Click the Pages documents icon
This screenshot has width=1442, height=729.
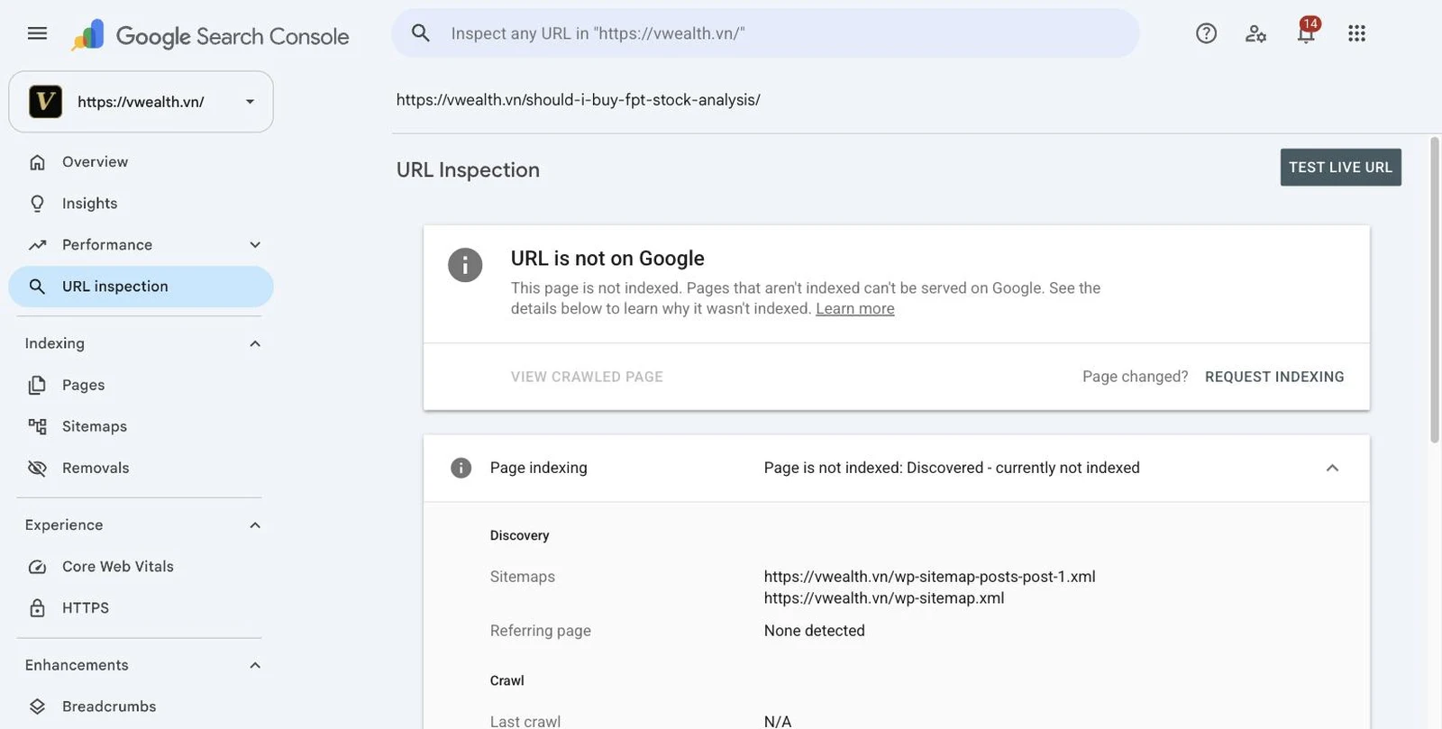click(37, 385)
